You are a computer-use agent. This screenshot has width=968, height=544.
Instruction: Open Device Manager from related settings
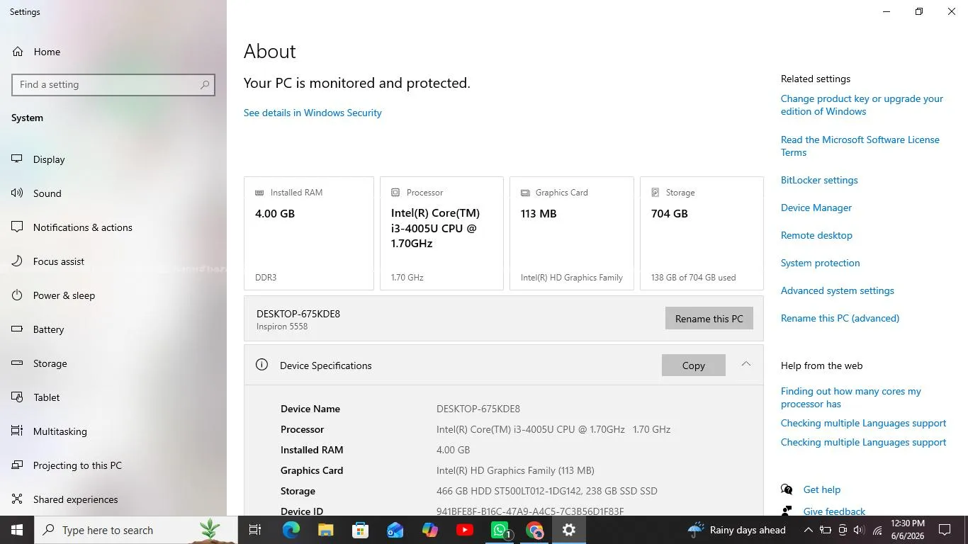tap(816, 208)
